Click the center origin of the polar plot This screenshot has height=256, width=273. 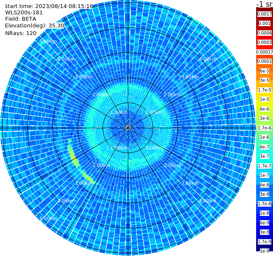(128, 128)
